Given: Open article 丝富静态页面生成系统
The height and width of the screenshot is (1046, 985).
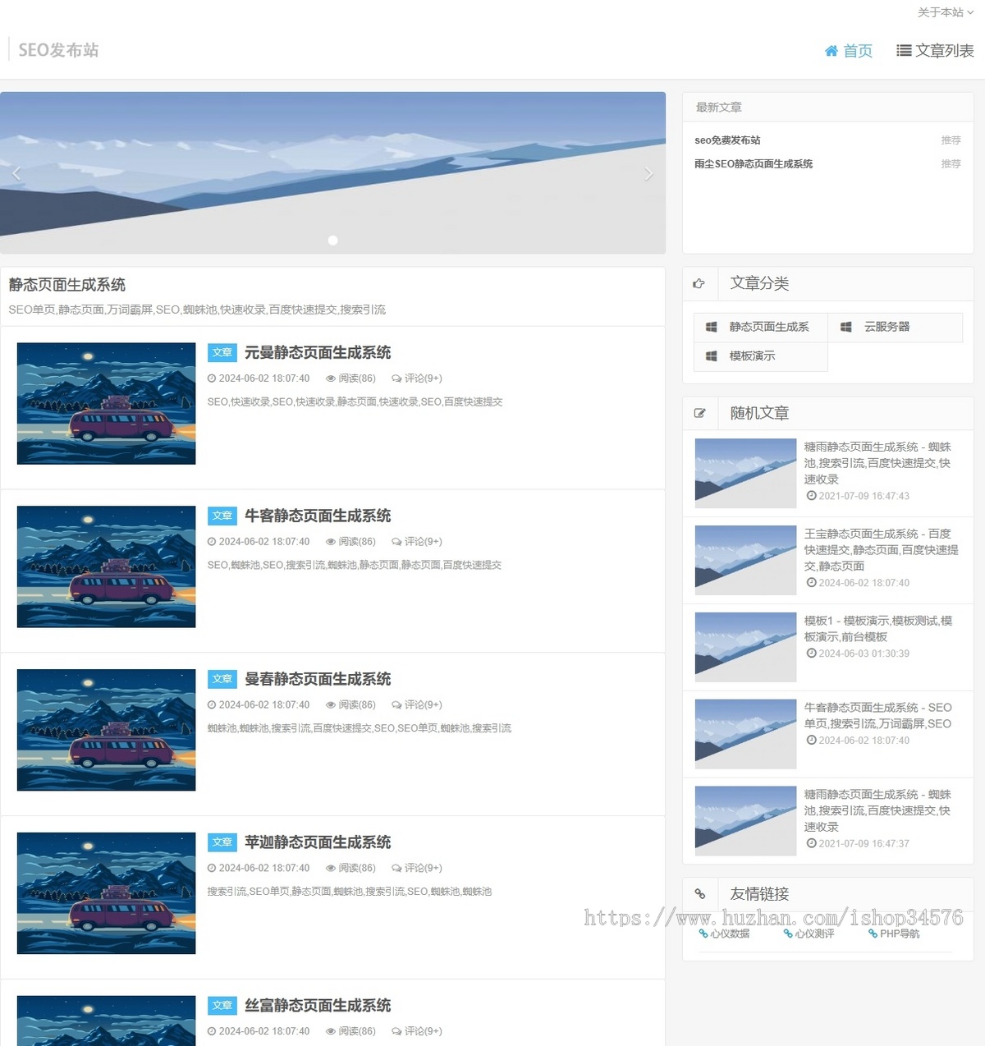Looking at the screenshot, I should pos(318,1006).
